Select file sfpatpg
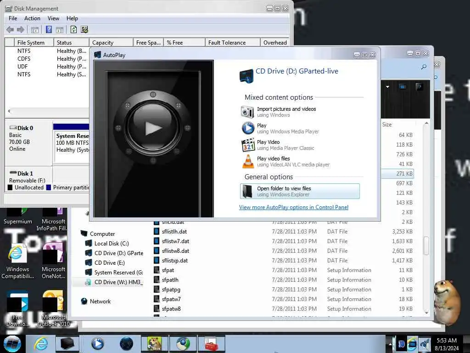Viewport: 470px width, 353px height. pyautogui.click(x=171, y=290)
